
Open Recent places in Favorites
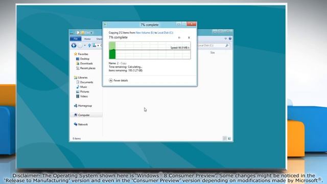[x=87, y=68]
